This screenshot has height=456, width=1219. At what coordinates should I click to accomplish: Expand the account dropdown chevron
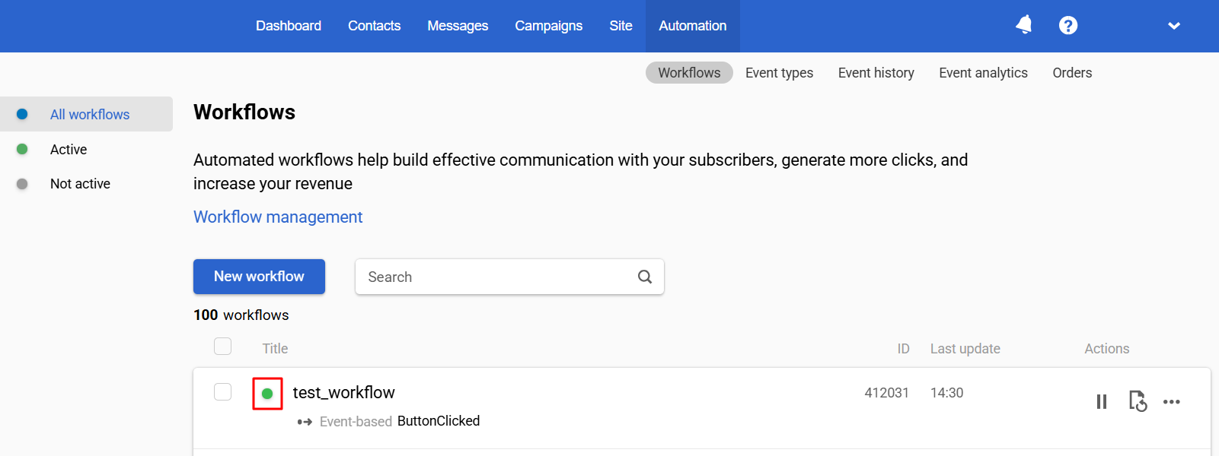pyautogui.click(x=1174, y=26)
